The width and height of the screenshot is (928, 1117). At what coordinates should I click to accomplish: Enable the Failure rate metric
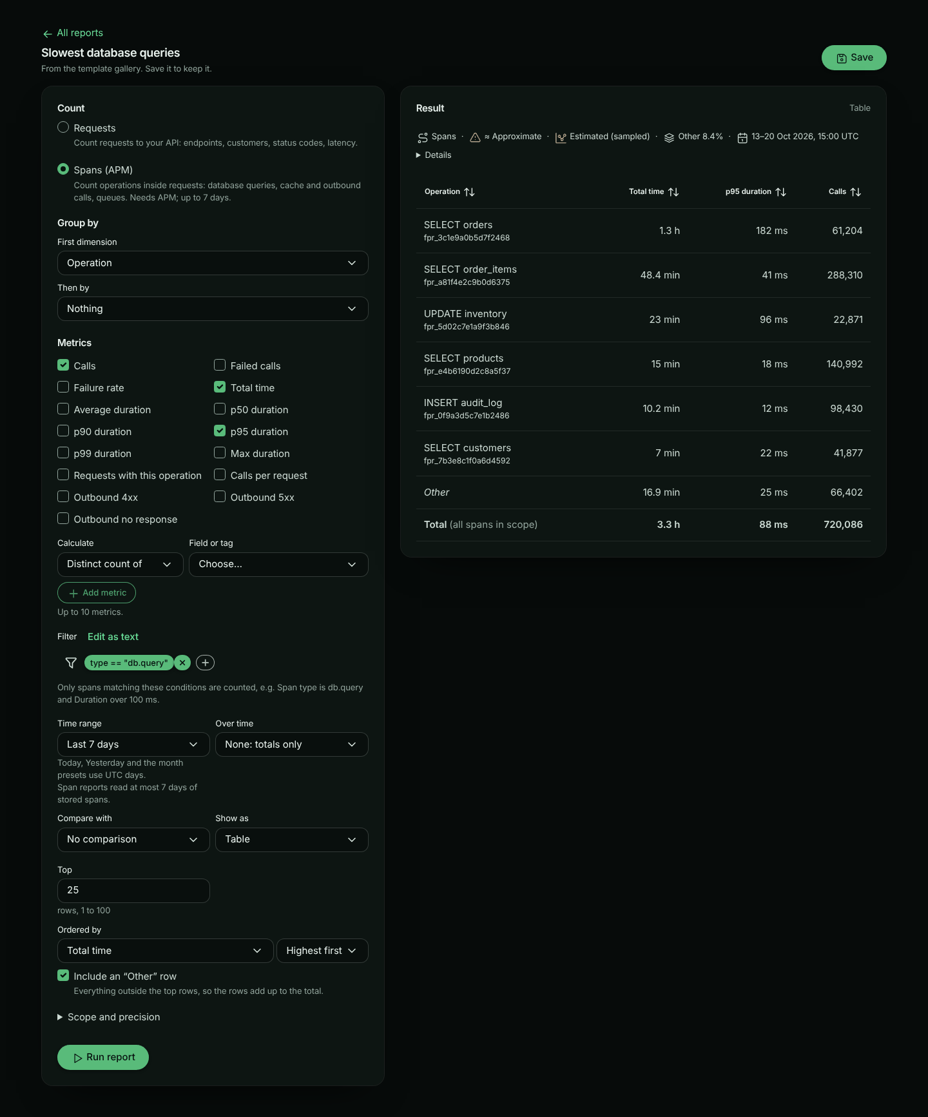[63, 387]
